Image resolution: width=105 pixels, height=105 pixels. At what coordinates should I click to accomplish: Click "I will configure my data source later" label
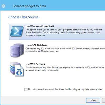coord(84,90)
